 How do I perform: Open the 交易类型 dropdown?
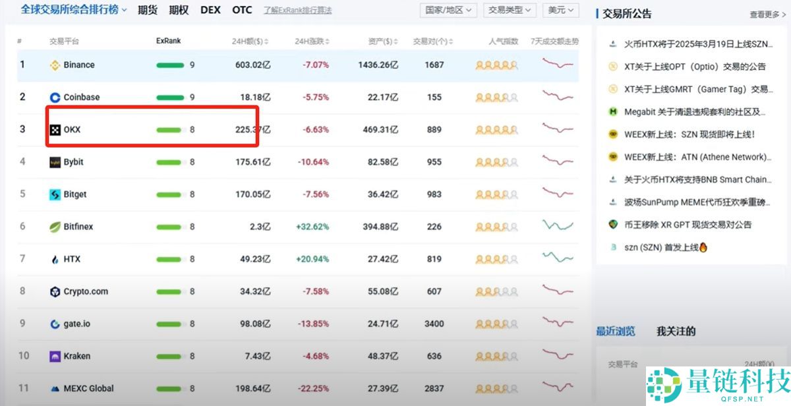pos(509,10)
